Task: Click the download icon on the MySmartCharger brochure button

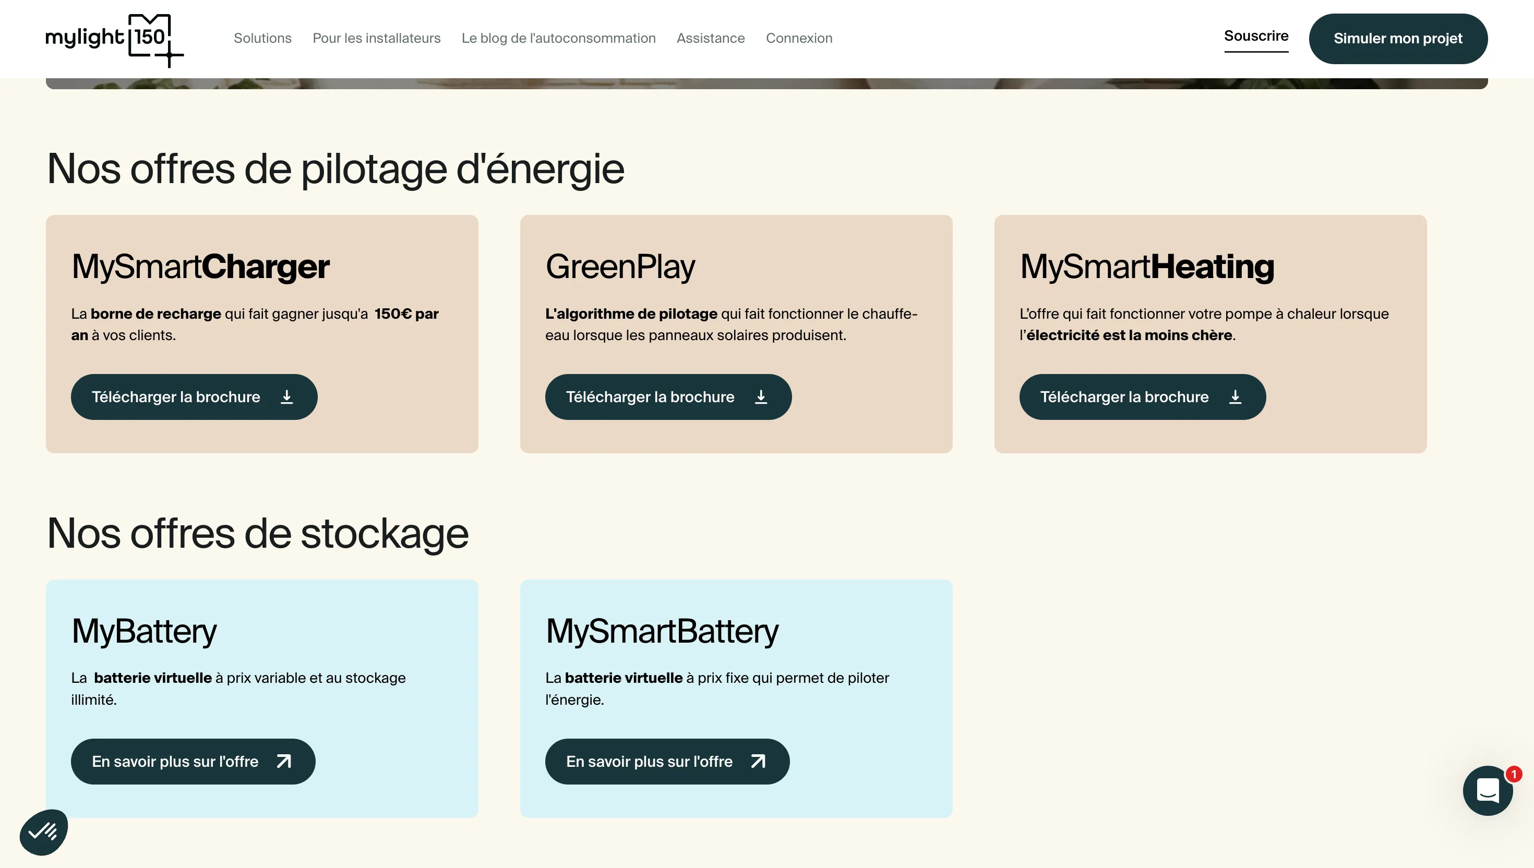Action: coord(287,397)
